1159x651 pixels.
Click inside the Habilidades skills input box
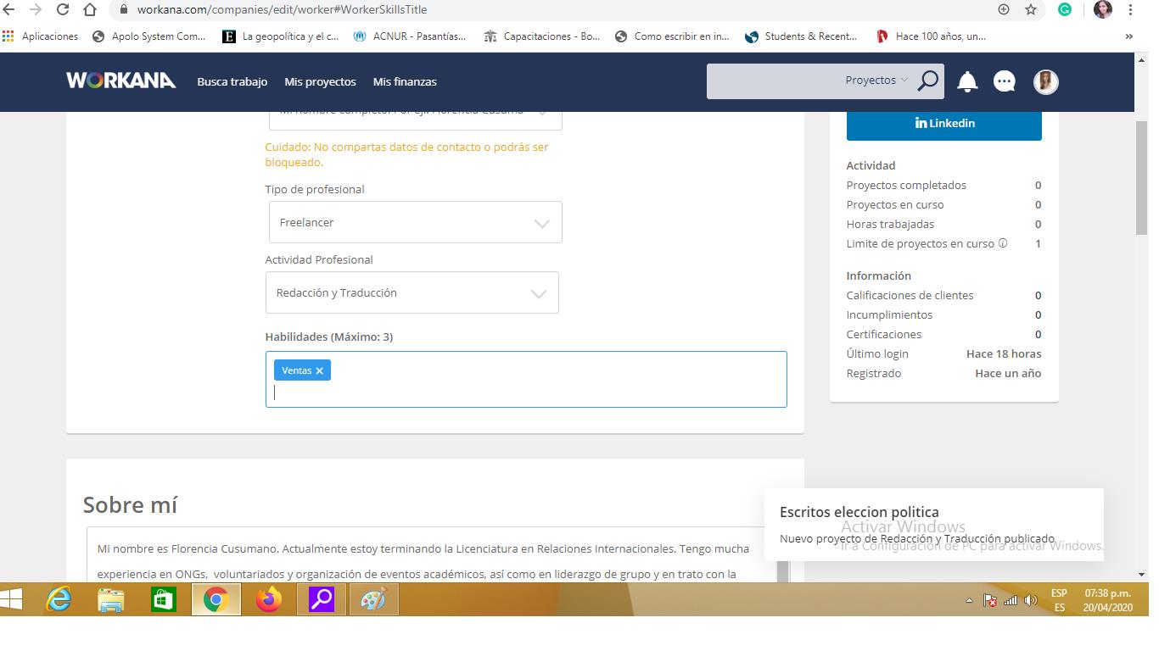[x=526, y=379]
